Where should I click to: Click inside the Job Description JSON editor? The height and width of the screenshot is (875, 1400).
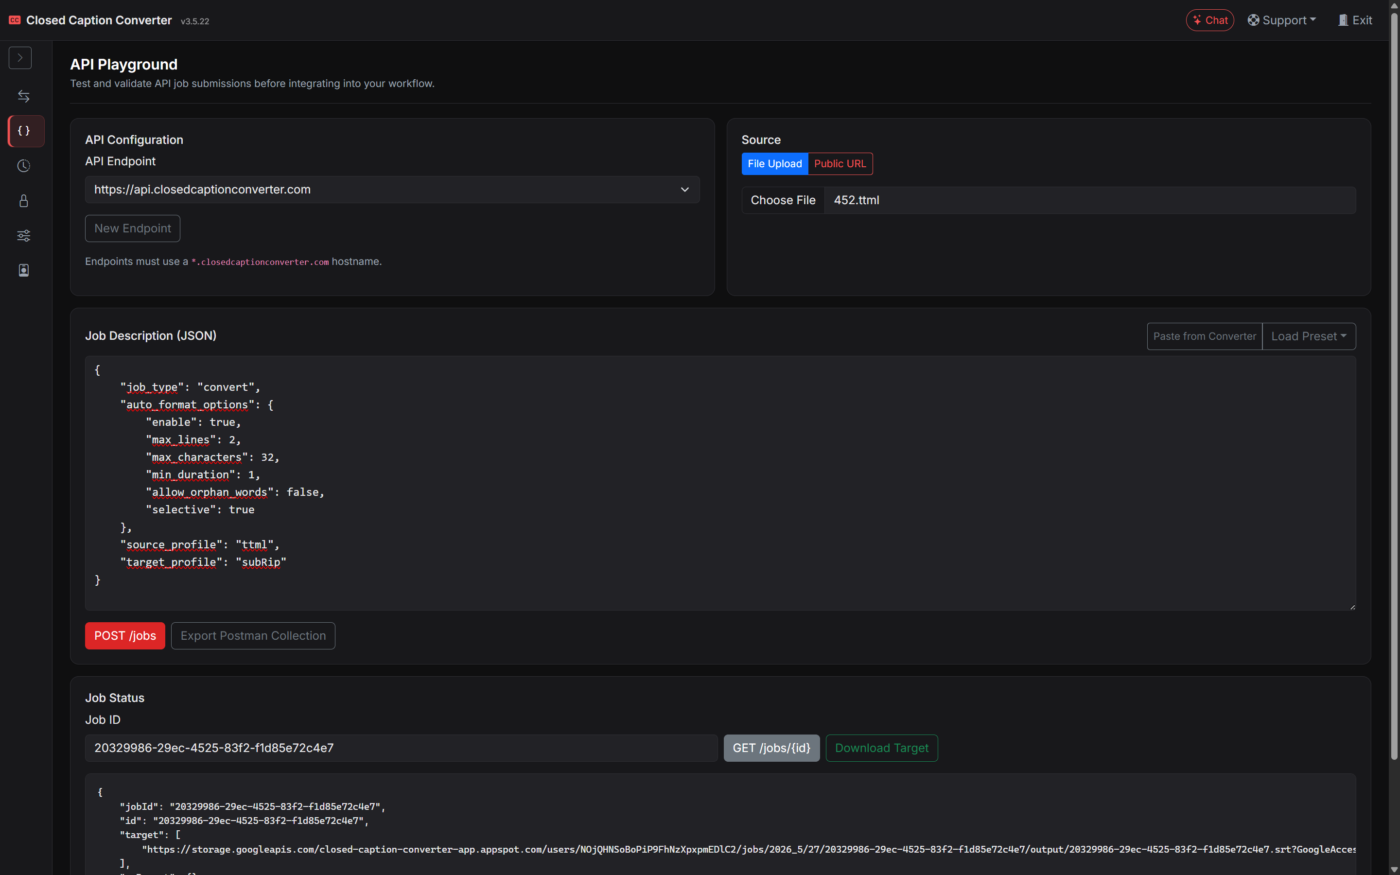click(x=720, y=483)
